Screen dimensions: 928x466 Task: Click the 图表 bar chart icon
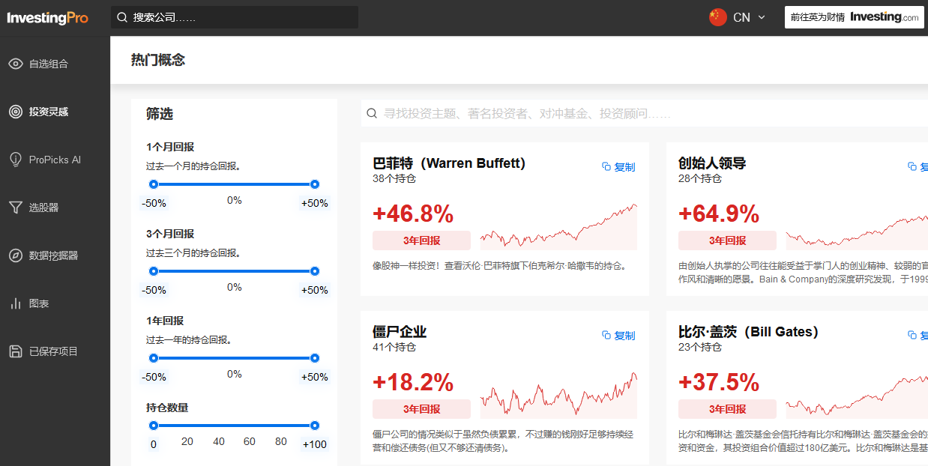click(x=16, y=303)
